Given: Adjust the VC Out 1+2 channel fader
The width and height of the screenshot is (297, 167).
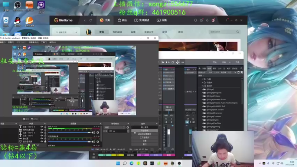Looking at the screenshot, I should (x=190, y=131).
